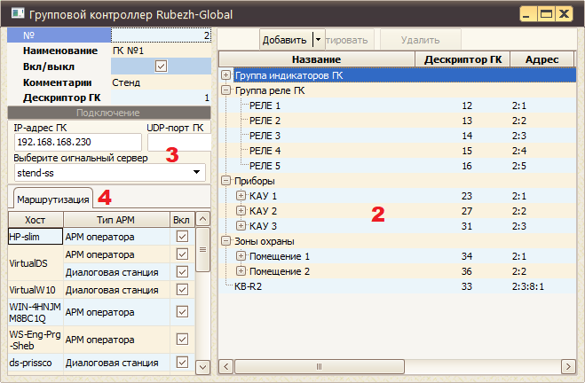The image size is (585, 383).
Task: Expand the КАУ 1 device node
Action: point(241,196)
